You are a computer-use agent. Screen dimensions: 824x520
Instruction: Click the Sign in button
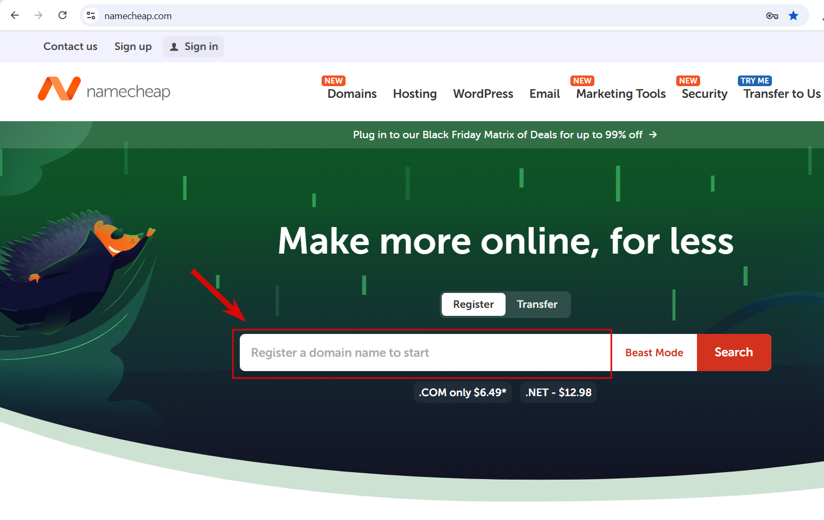pos(194,47)
